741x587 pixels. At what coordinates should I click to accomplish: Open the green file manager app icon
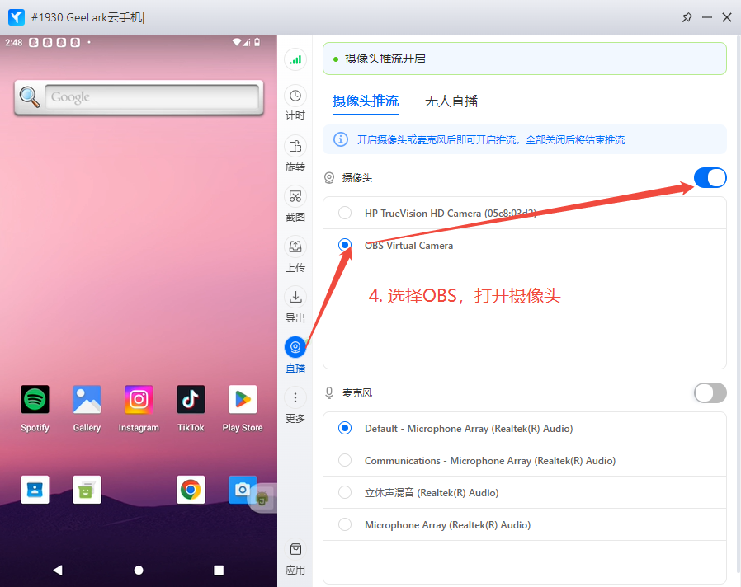point(87,490)
